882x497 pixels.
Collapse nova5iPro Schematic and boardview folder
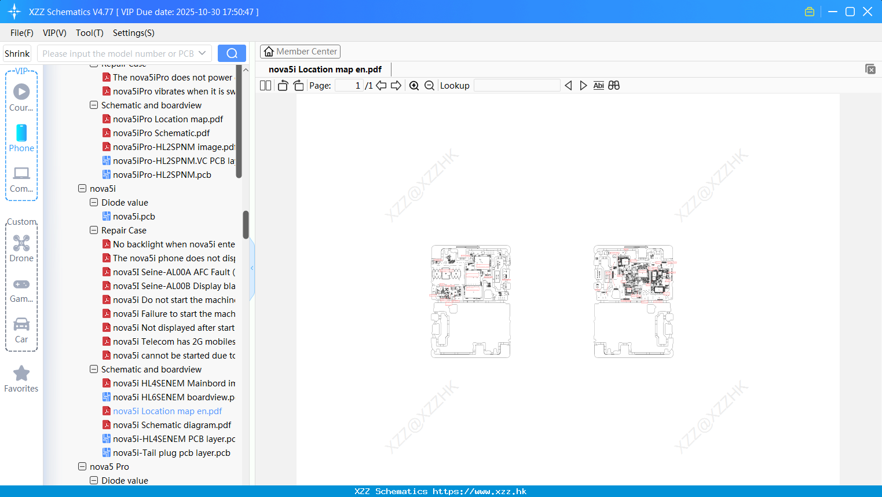pyautogui.click(x=94, y=105)
